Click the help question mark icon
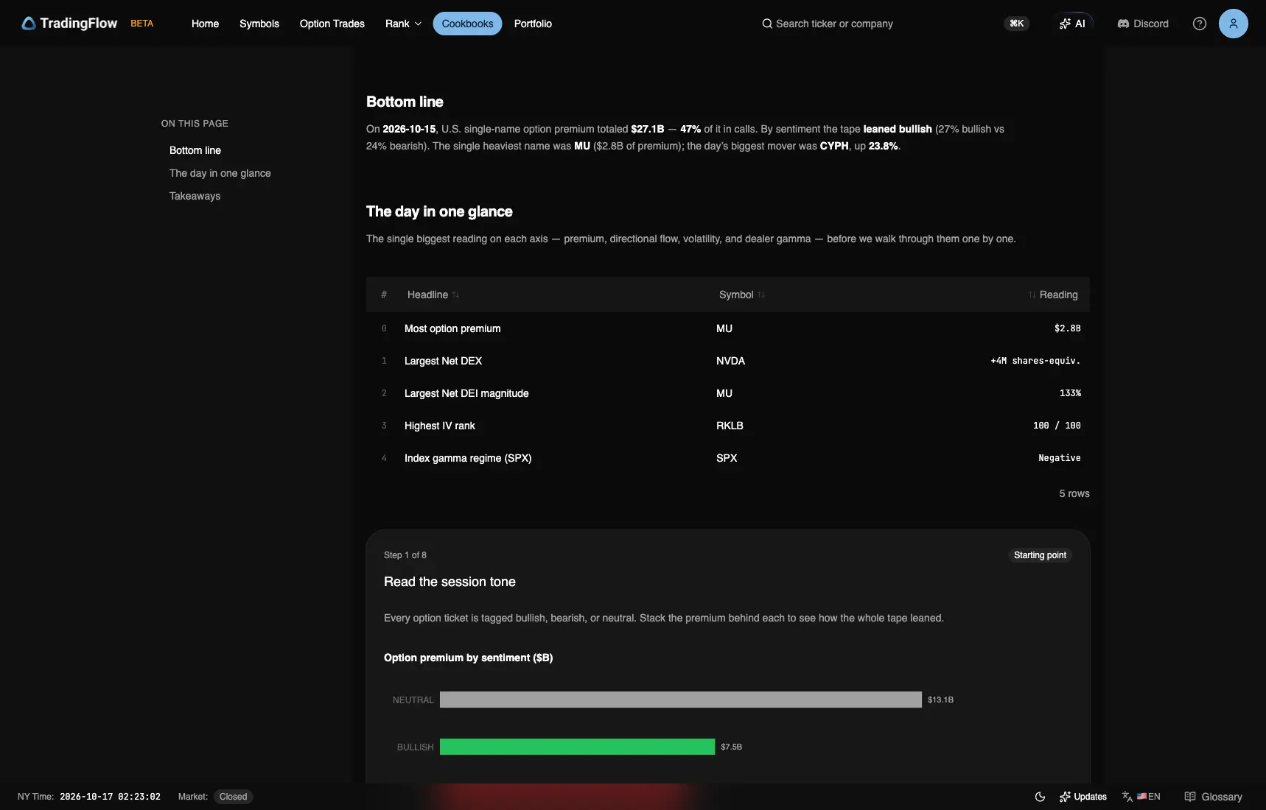Viewport: 1266px width, 810px height. (1200, 24)
